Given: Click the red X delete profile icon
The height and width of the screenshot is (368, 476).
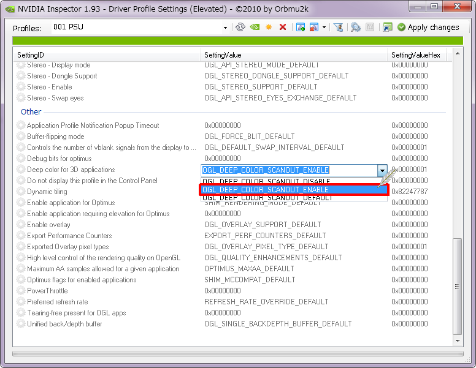Looking at the screenshot, I should coord(283,28).
